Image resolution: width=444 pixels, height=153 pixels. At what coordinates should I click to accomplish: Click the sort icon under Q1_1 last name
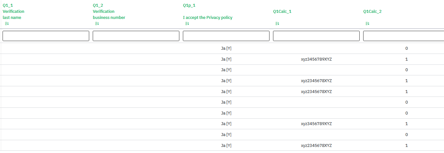(7, 24)
